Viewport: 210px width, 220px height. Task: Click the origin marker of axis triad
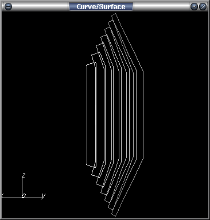pos(24,195)
